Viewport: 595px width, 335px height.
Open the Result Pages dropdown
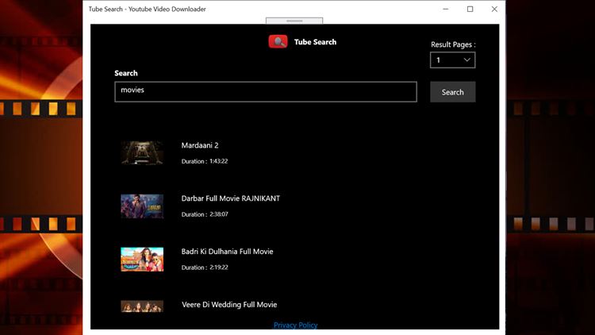coord(452,60)
